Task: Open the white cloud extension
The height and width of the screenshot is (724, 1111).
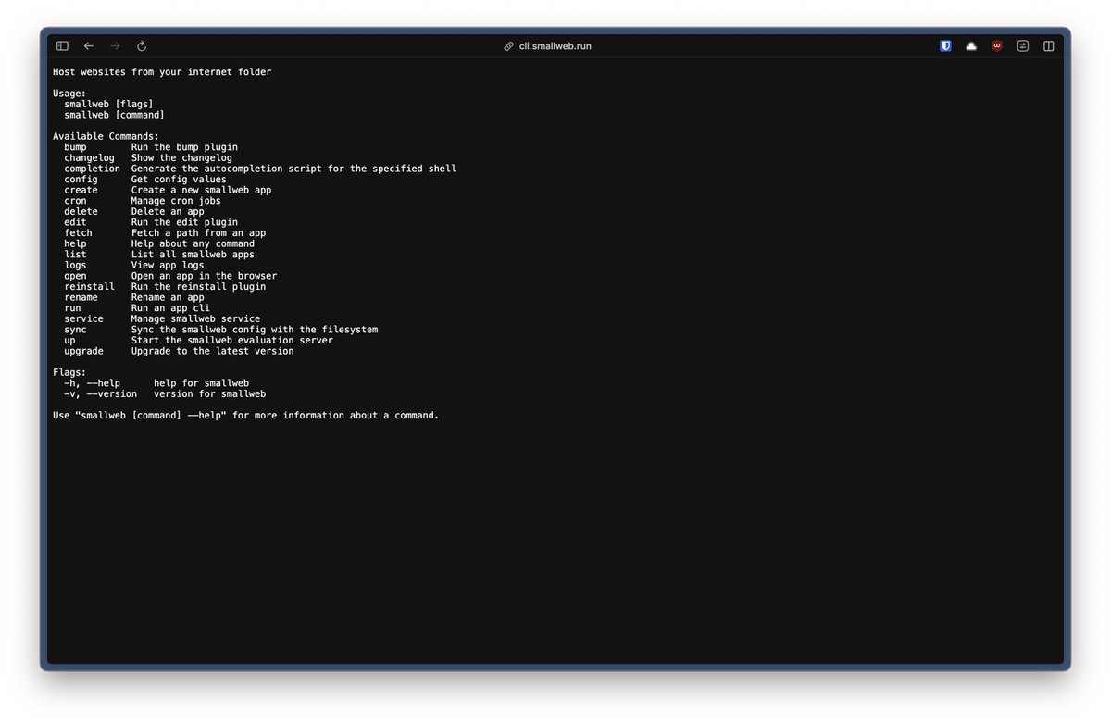Action: pyautogui.click(x=971, y=46)
